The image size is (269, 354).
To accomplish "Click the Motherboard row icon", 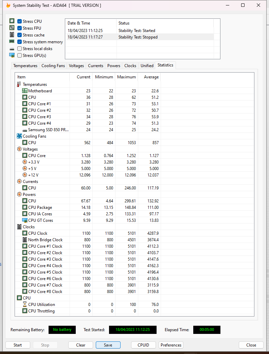I will (25, 91).
